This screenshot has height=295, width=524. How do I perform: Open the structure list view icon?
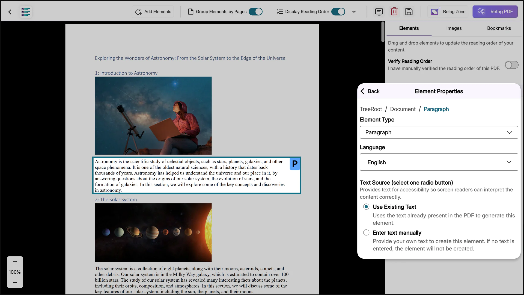click(x=26, y=12)
